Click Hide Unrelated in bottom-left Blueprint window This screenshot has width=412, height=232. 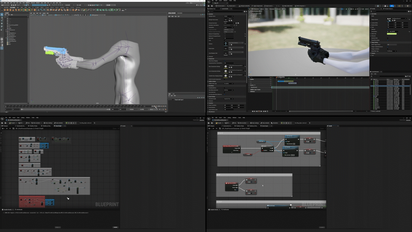tap(35, 123)
